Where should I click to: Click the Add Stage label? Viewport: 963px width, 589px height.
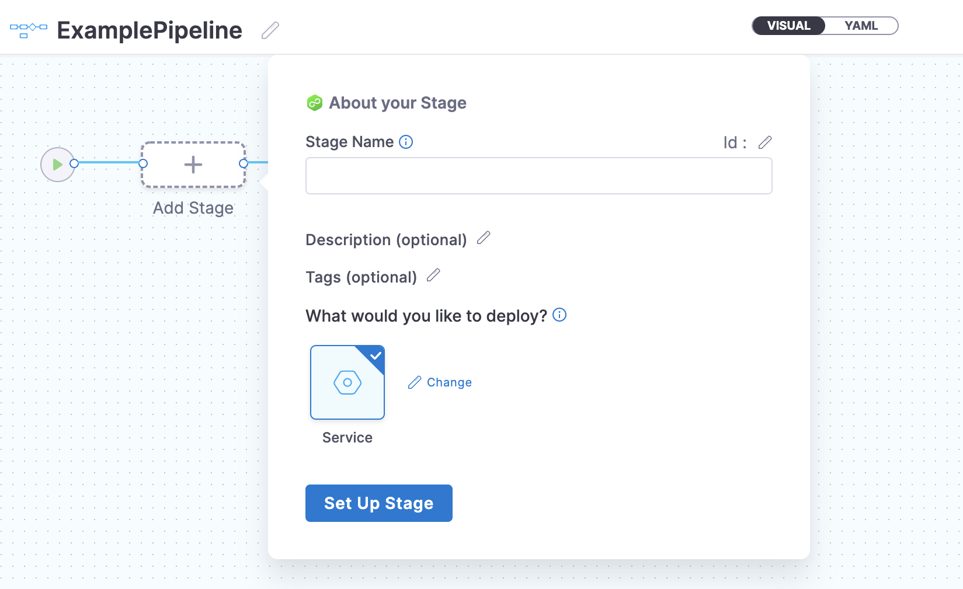point(193,208)
